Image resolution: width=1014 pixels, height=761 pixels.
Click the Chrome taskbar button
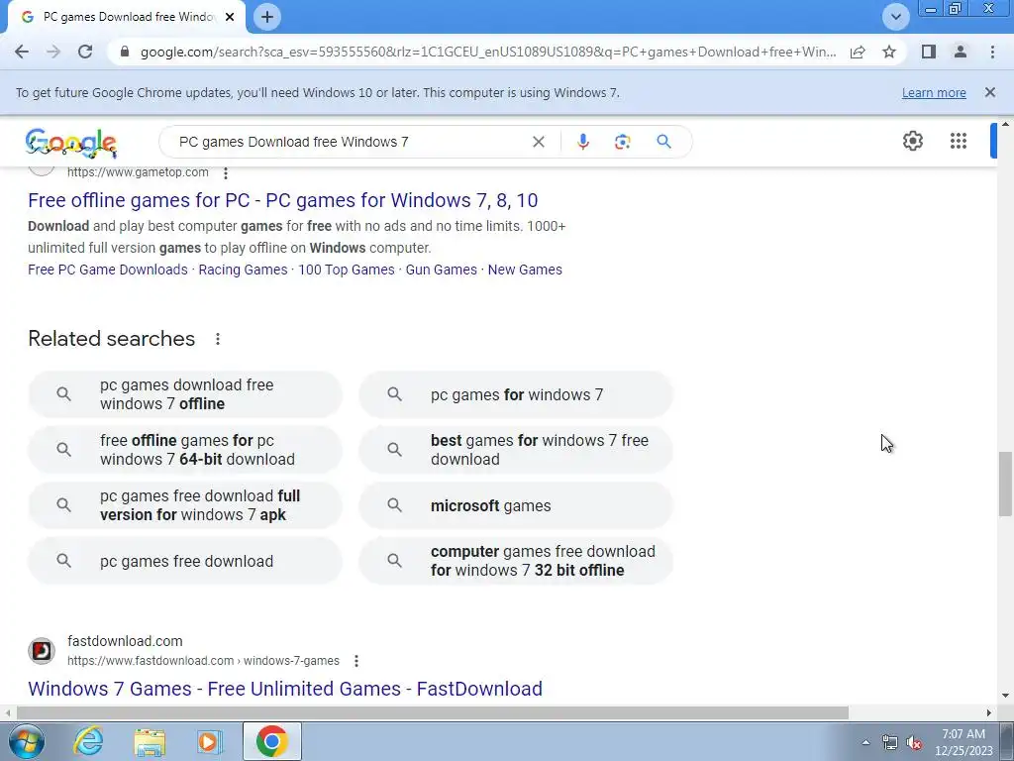pos(271,741)
